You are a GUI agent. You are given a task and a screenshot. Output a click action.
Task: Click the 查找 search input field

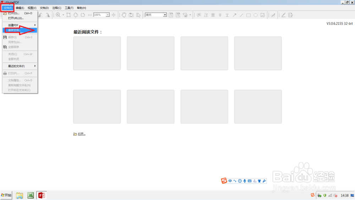pos(154,15)
